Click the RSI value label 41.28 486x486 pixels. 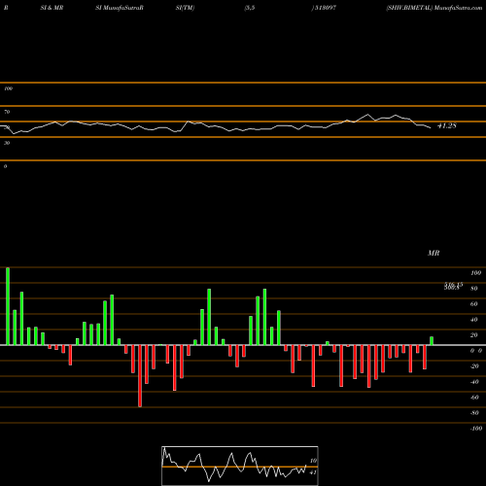point(447,125)
